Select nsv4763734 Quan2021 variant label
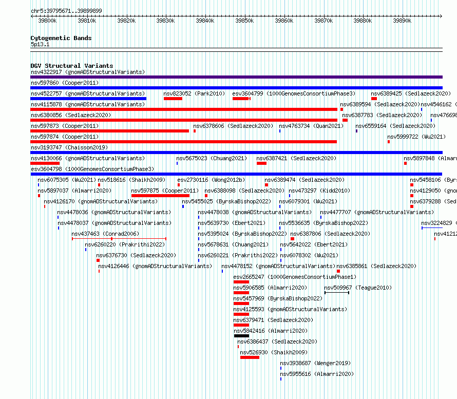The width and height of the screenshot is (457, 399). (311, 126)
